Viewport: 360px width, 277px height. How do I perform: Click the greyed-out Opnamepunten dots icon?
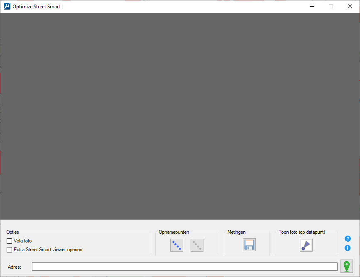[x=197, y=245]
